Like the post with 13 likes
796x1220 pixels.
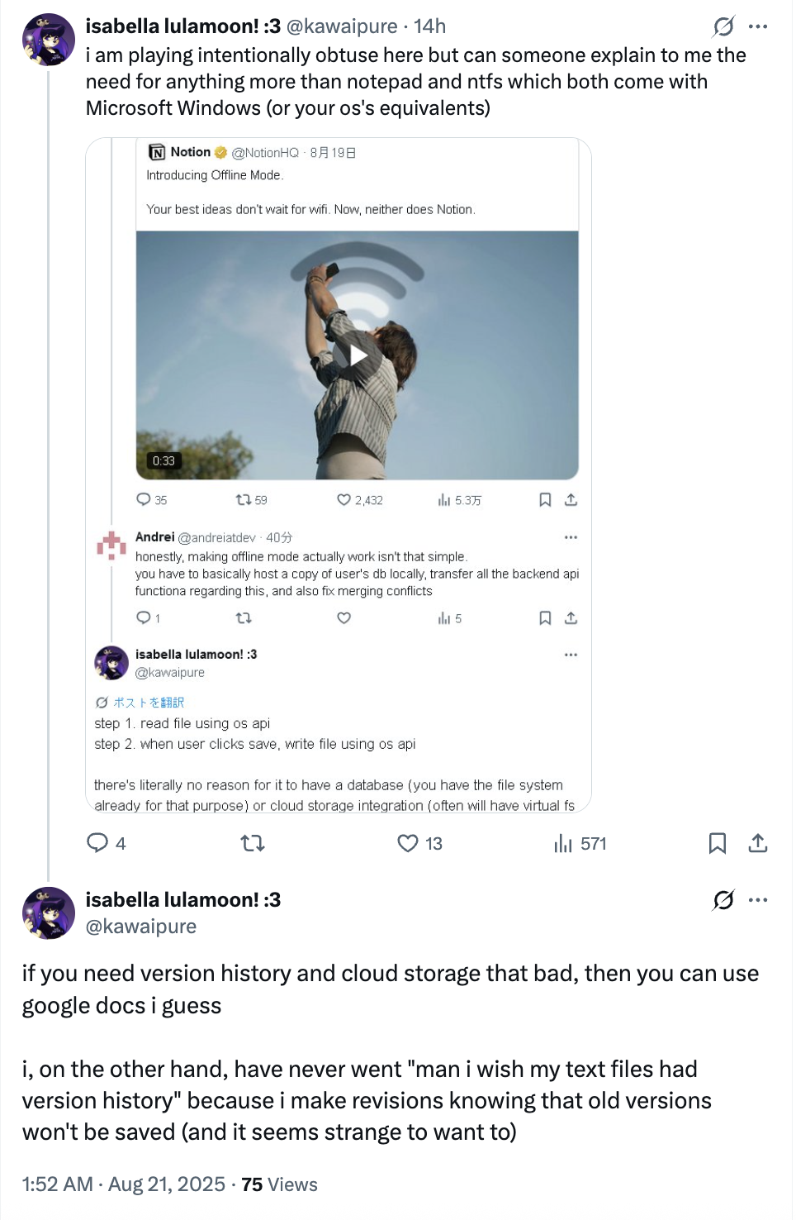pyautogui.click(x=408, y=843)
